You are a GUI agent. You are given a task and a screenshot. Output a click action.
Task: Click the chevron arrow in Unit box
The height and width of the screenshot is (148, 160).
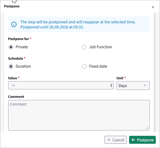[x=145, y=85]
